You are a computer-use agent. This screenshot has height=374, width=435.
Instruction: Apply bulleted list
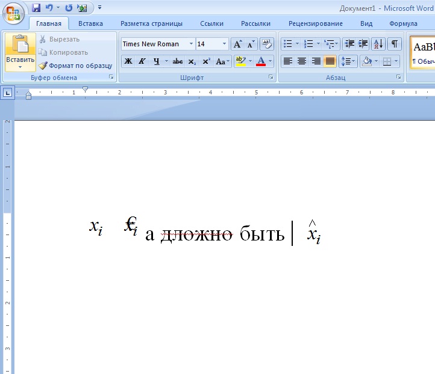pyautogui.click(x=287, y=44)
